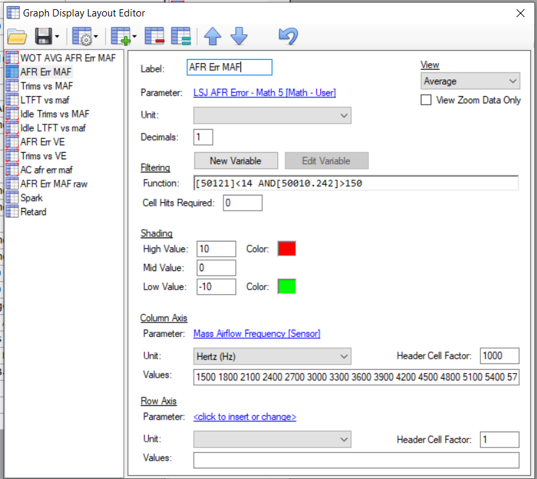This screenshot has width=537, height=479.
Task: Move selected graph down with blue arrow
Action: (x=239, y=36)
